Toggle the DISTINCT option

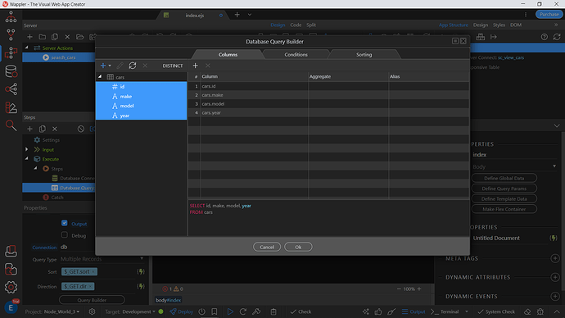(173, 66)
